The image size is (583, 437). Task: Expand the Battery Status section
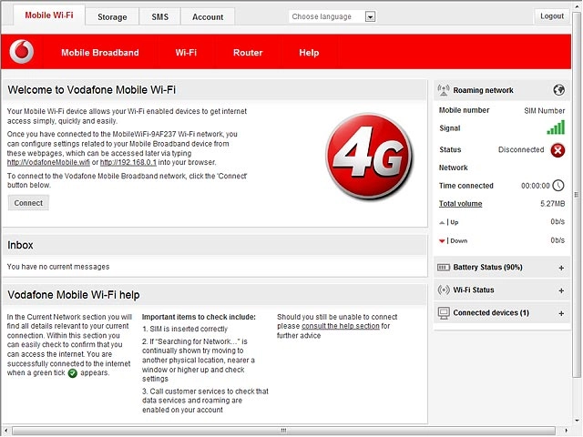click(x=561, y=268)
